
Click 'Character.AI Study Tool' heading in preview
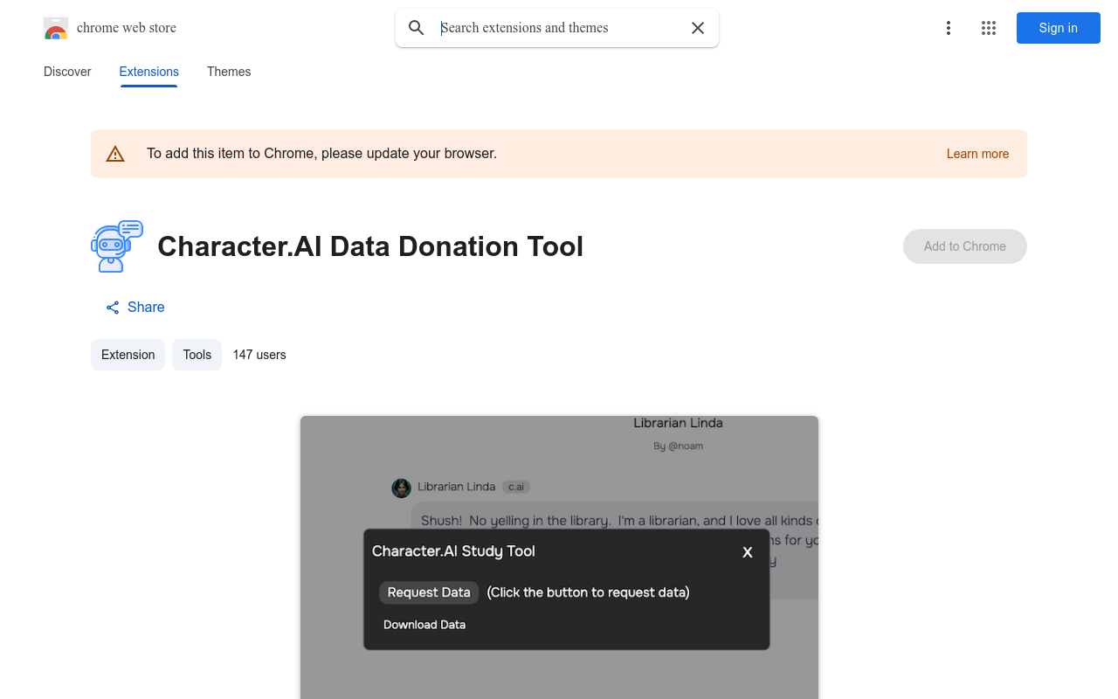pos(453,551)
